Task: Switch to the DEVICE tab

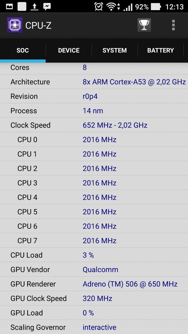Action: point(69,50)
